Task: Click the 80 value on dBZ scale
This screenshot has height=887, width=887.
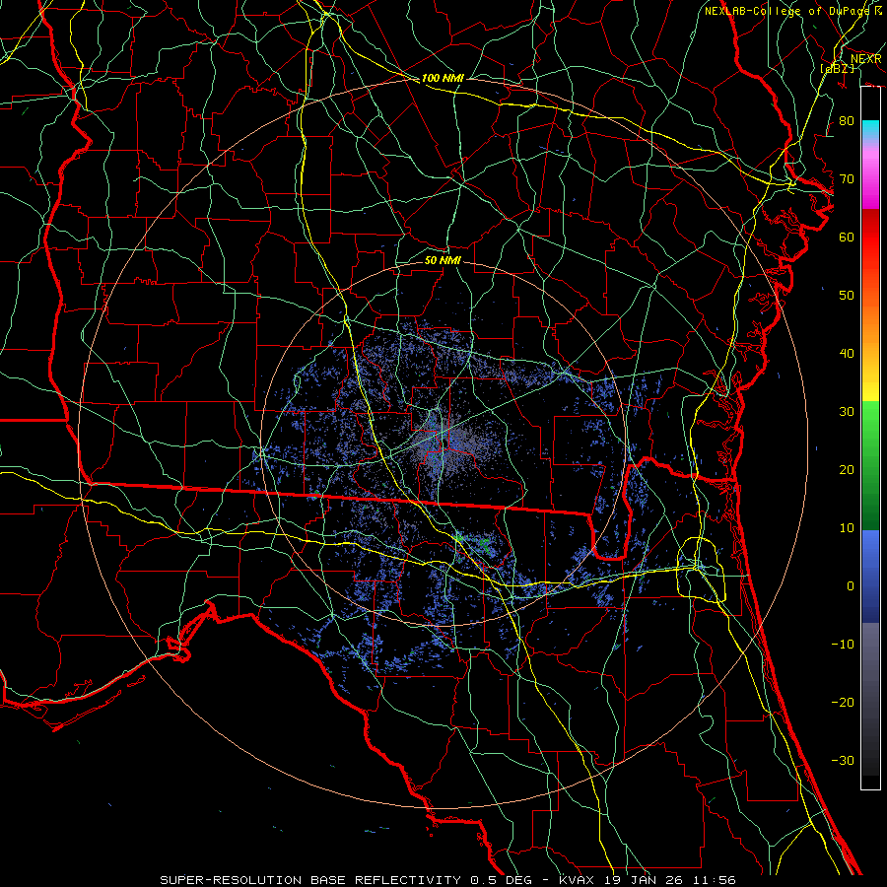Action: pyautogui.click(x=847, y=121)
